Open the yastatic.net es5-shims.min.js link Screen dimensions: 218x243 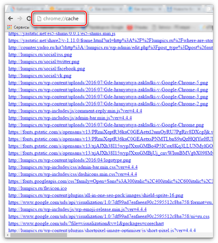coord(62,34)
